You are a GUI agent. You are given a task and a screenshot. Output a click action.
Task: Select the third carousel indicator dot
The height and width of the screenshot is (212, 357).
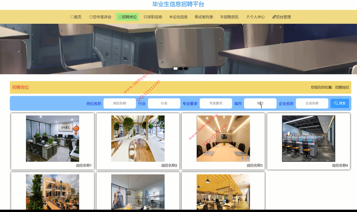tap(186, 69)
